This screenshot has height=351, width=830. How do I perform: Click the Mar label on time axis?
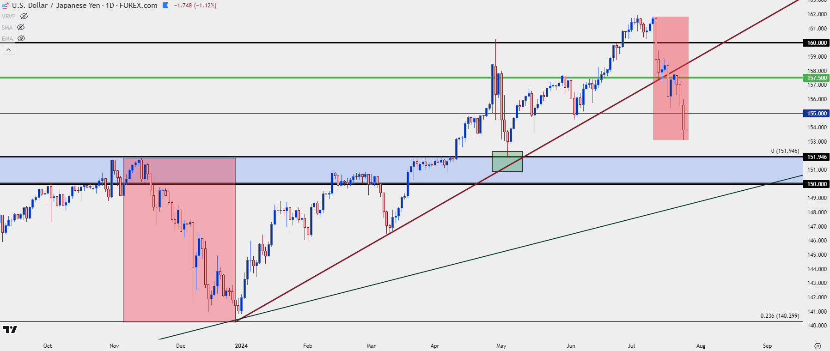click(371, 346)
